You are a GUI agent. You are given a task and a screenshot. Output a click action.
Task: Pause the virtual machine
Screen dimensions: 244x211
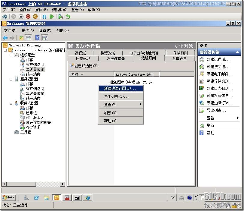[x=44, y=17]
